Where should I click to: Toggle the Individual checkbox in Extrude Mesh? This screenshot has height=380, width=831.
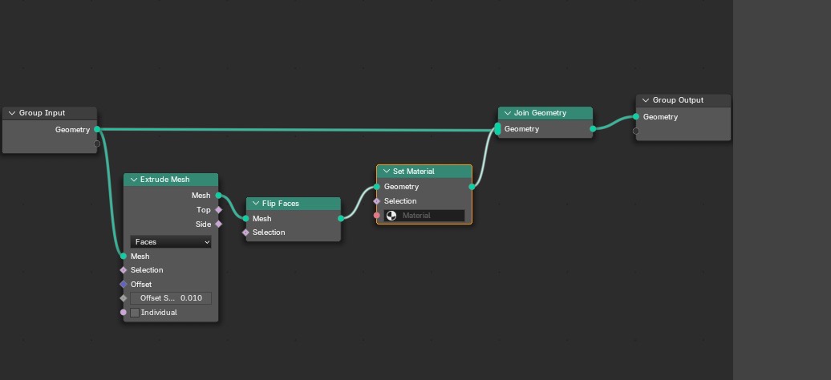(135, 313)
